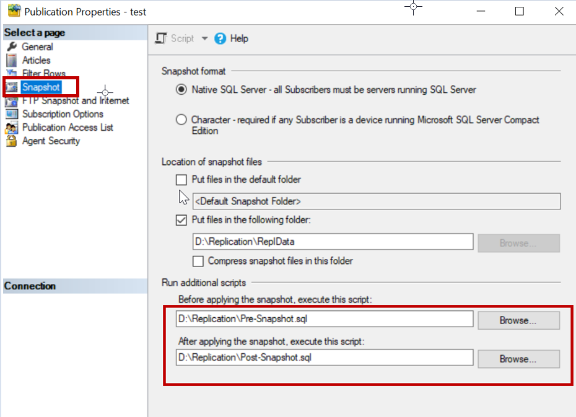The image size is (576, 417).
Task: Browse for the post-snapshot script file
Action: point(518,359)
